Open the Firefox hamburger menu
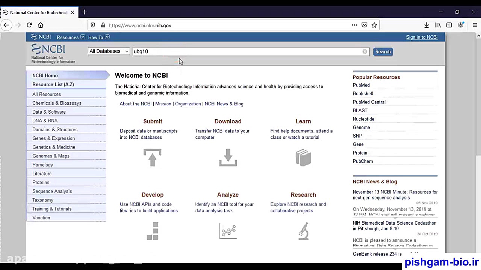 [x=475, y=25]
